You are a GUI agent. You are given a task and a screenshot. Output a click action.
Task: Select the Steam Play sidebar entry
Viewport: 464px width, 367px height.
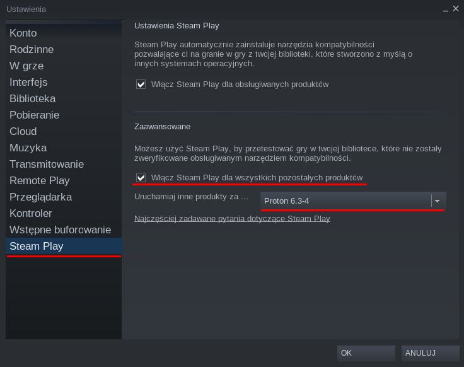click(64, 247)
